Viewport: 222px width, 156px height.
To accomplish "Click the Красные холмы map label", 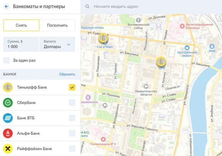I will (x=92, y=28).
